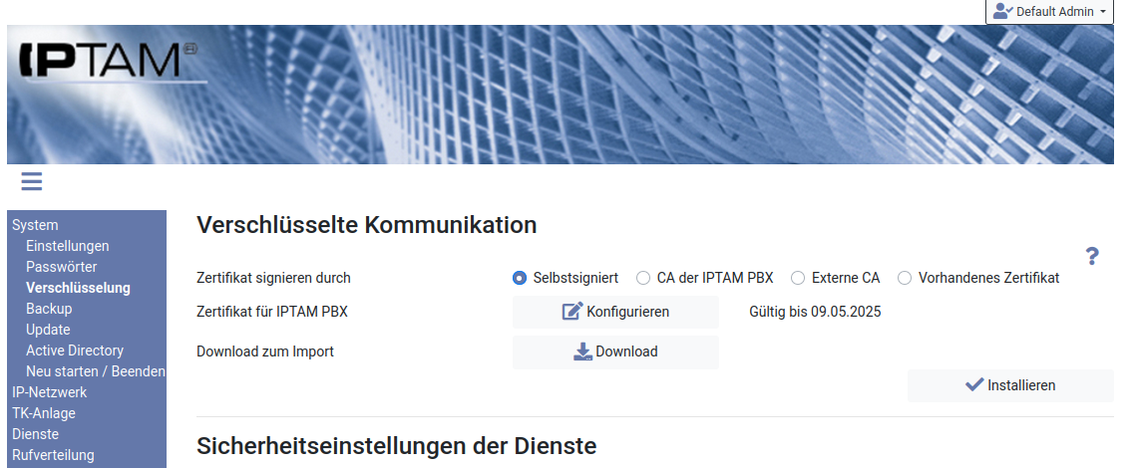Open Neu starten / Beenden page
Image resolution: width=1134 pixels, height=468 pixels.
pyautogui.click(x=95, y=371)
